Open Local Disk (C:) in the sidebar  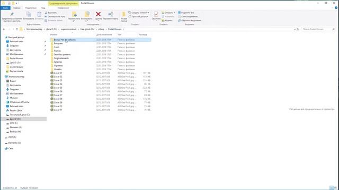tap(20, 115)
